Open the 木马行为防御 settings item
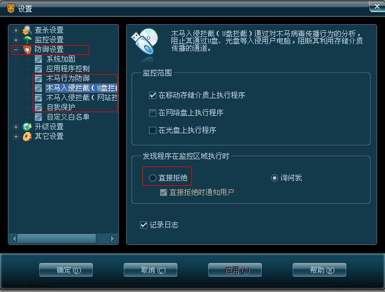Viewport: 385px width, 292px height. pyautogui.click(x=68, y=78)
